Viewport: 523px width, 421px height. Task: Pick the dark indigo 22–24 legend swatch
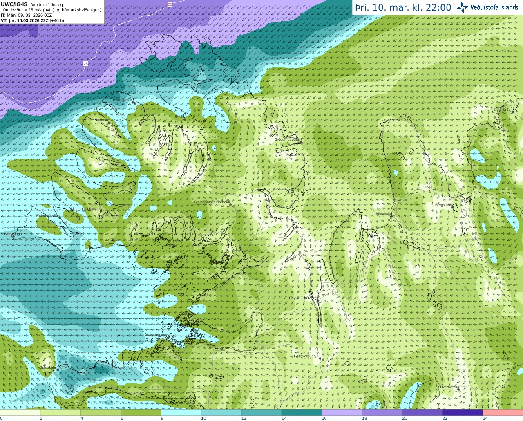463,412
